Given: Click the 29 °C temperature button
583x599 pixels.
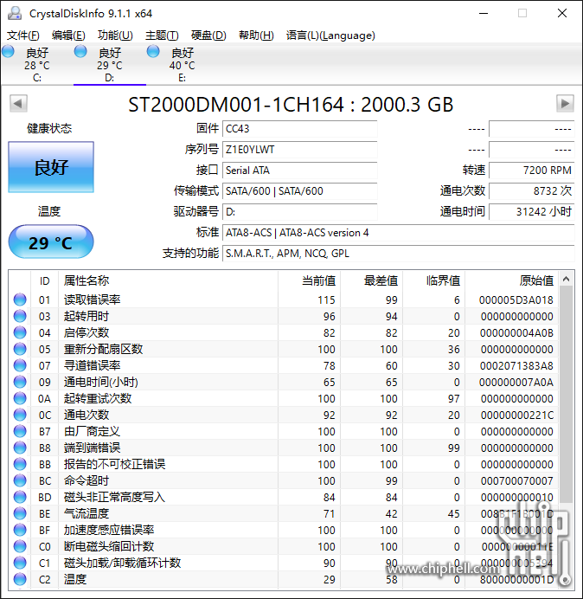Looking at the screenshot, I should tap(51, 242).
